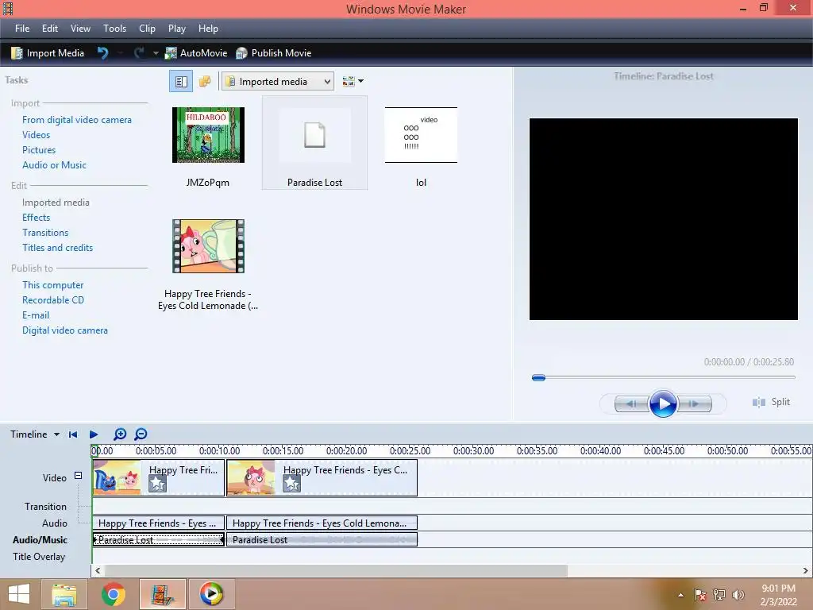Select the first Happy Tree Fri... video clip

pos(159,477)
